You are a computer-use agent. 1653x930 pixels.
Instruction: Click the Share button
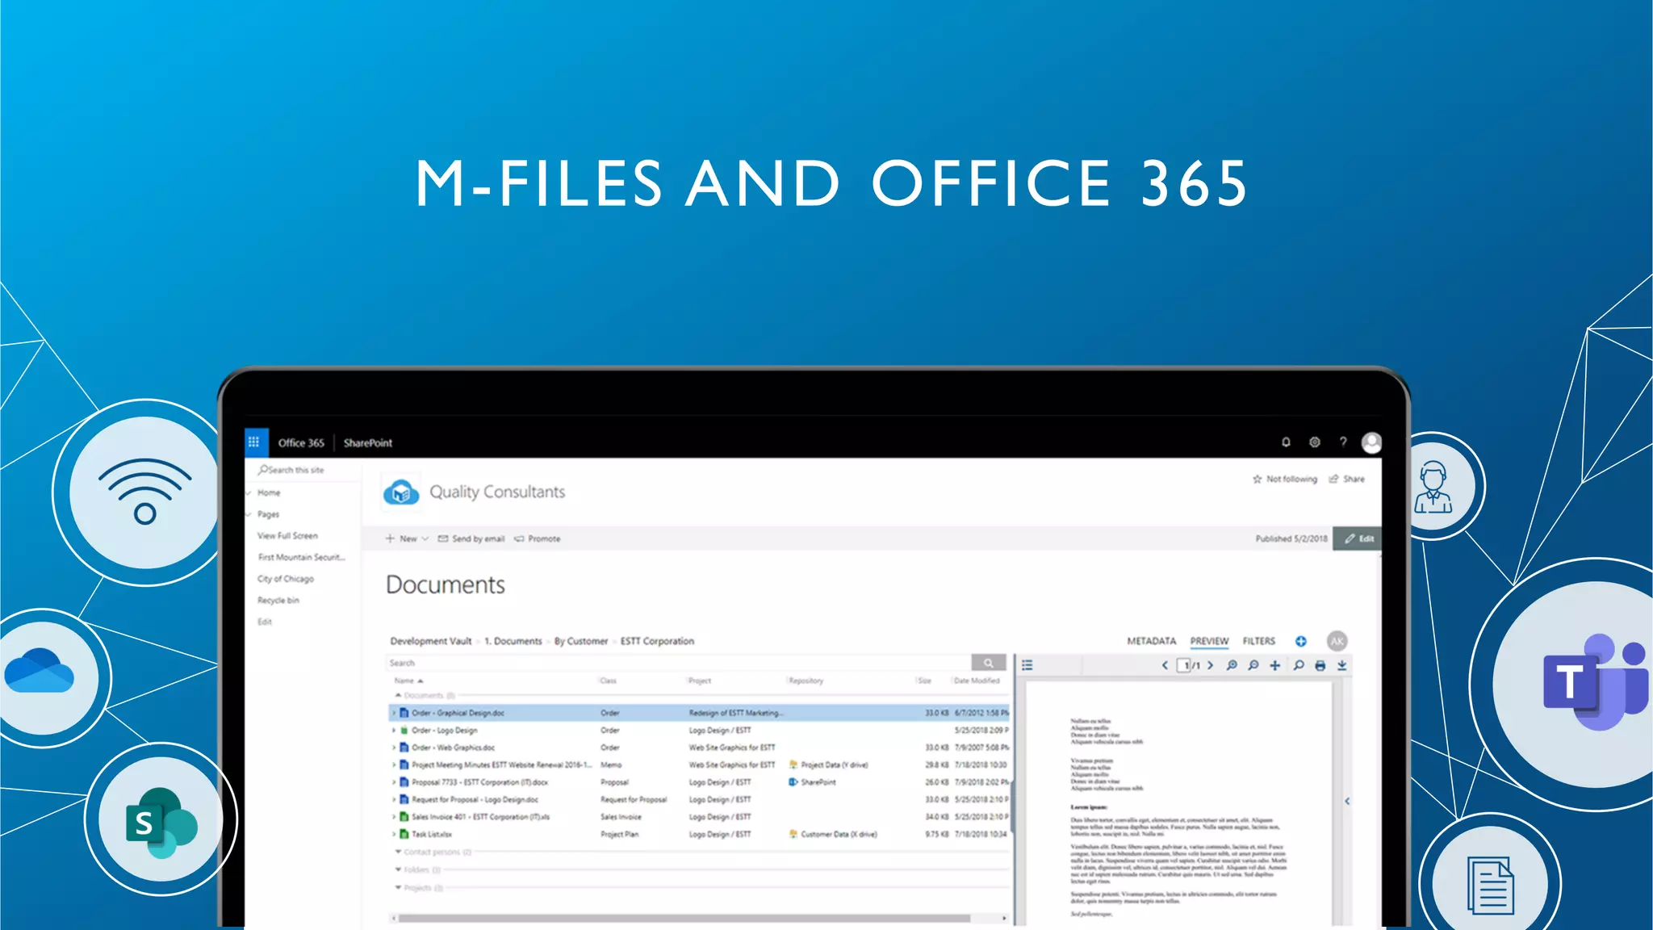pos(1347,479)
